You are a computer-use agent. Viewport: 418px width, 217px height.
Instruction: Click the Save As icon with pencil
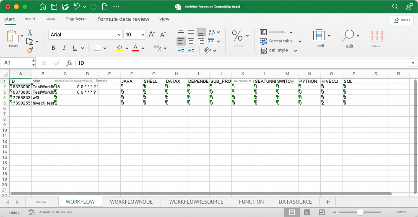click(65, 7)
